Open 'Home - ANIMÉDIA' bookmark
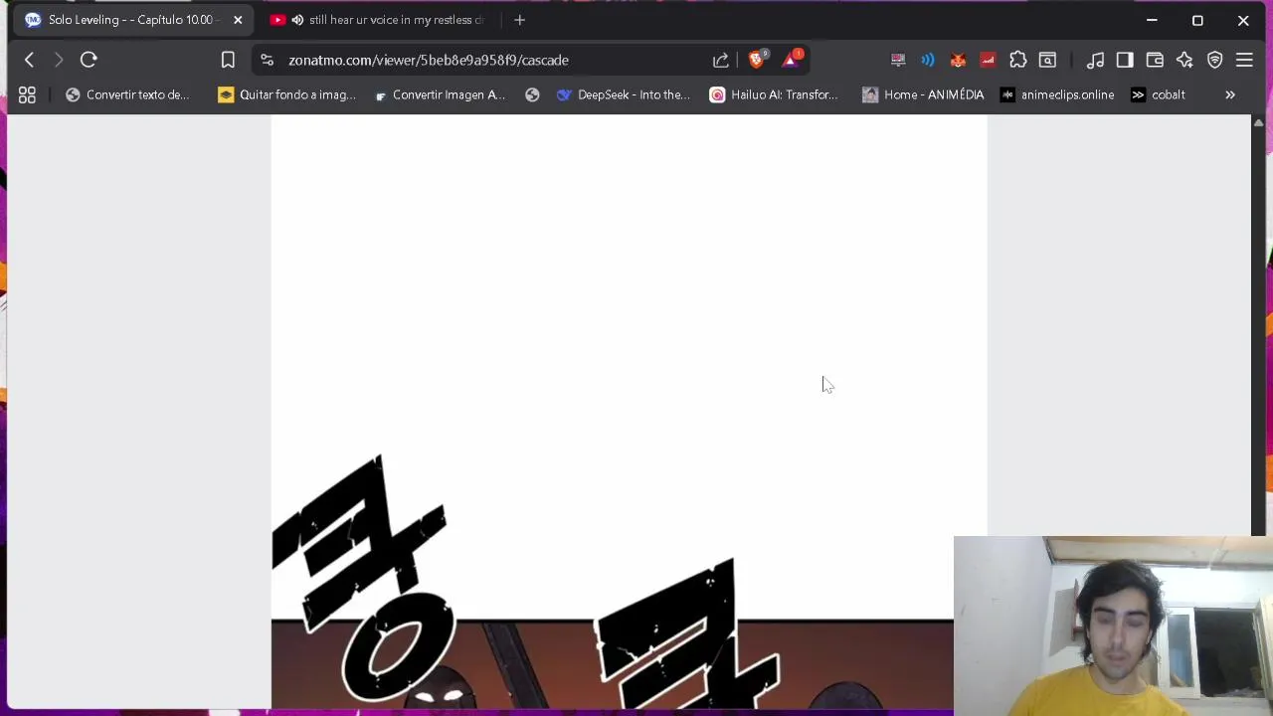Viewport: 1273px width, 716px height. click(x=923, y=94)
